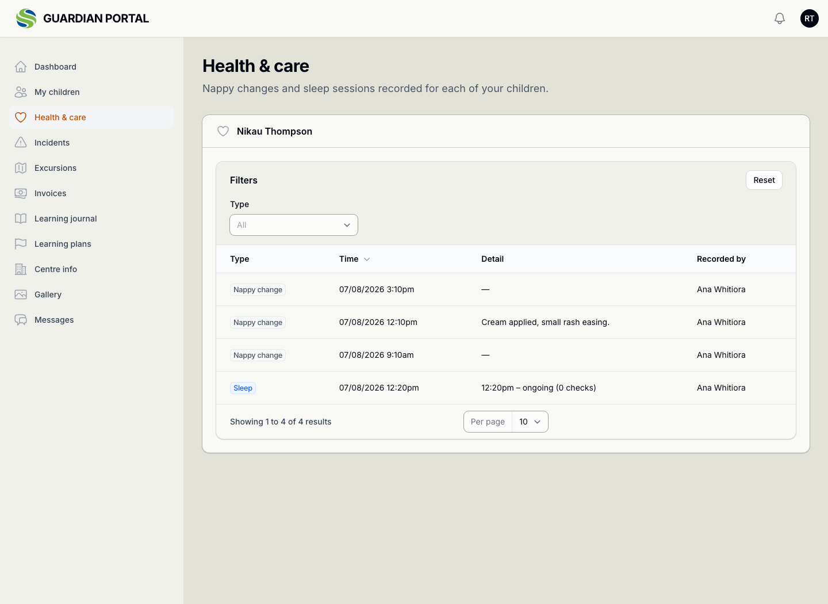Open the notifications bell
The image size is (828, 604).
pyautogui.click(x=780, y=18)
